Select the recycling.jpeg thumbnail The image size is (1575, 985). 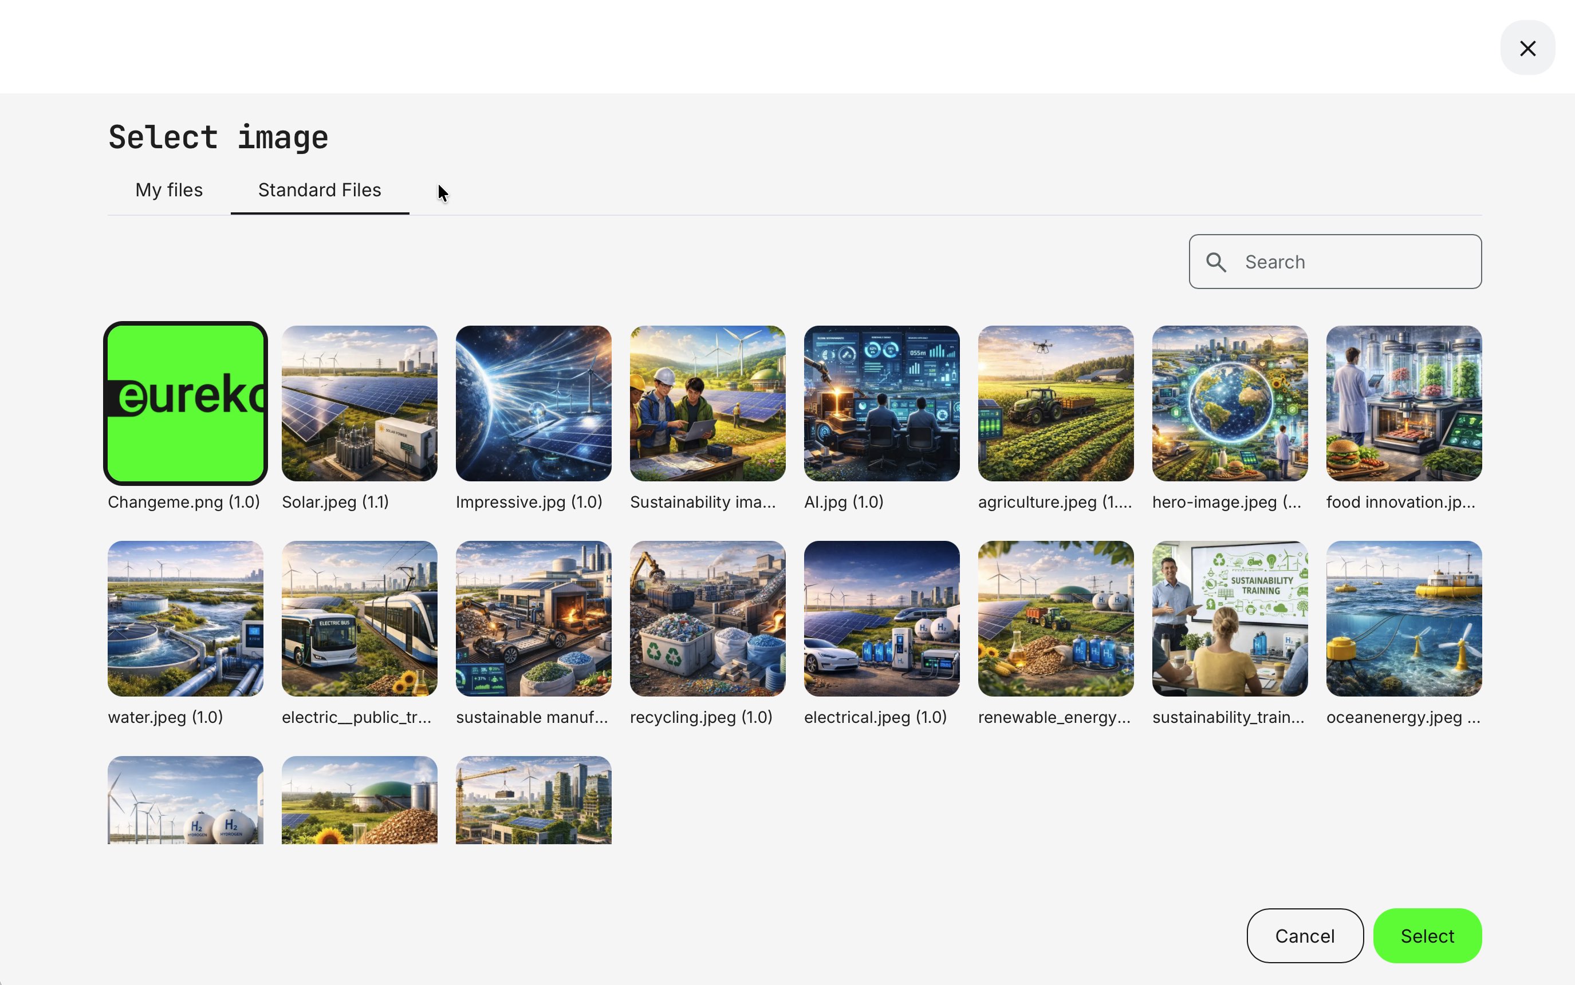[x=707, y=618]
